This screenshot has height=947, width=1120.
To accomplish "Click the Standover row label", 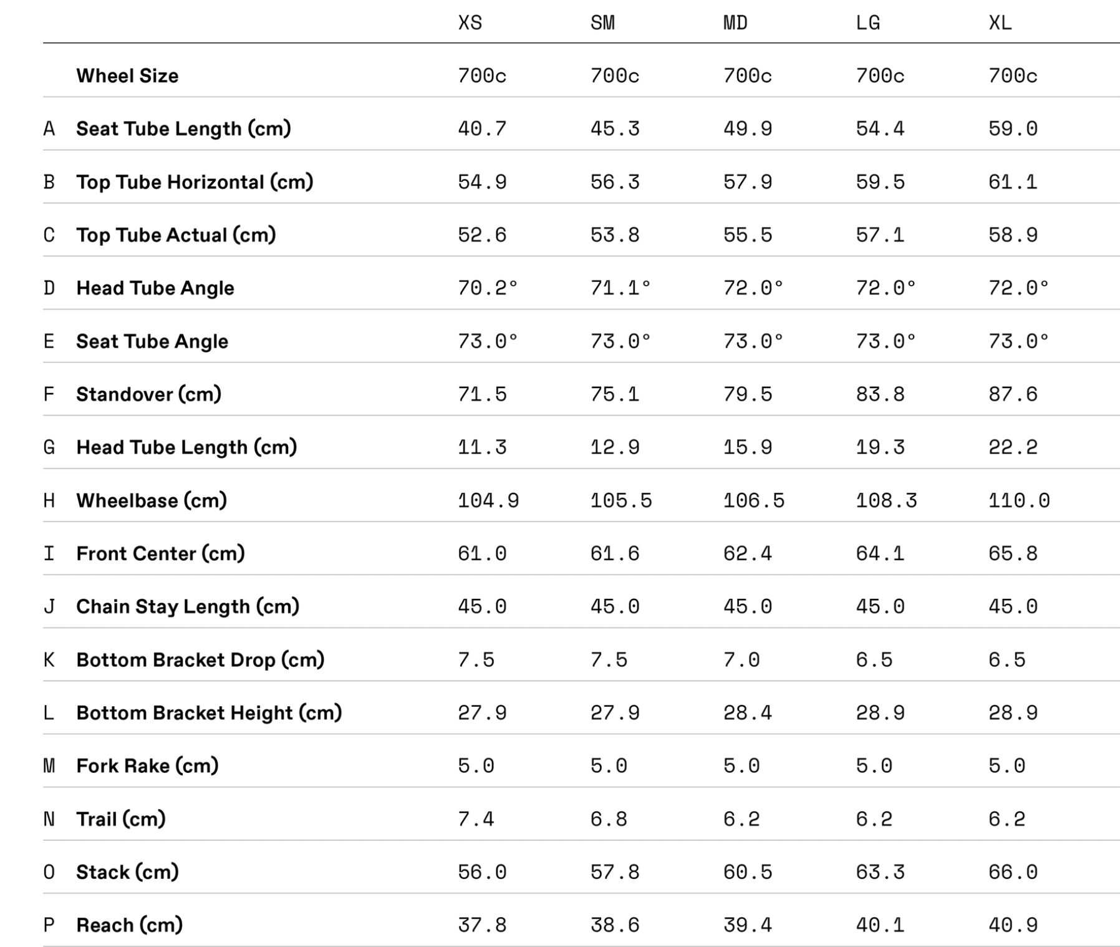I will (x=148, y=394).
